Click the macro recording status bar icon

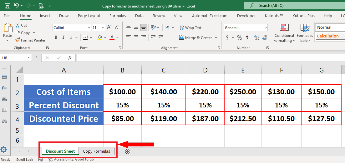(41, 160)
